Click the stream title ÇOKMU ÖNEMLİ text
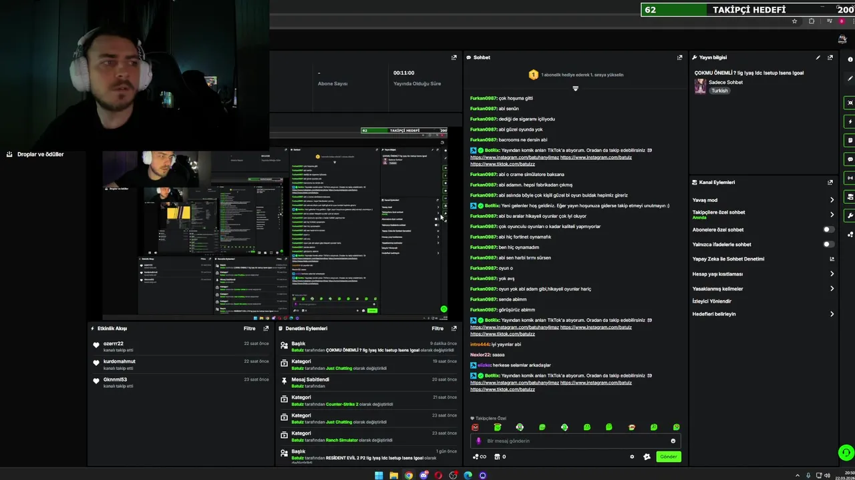The height and width of the screenshot is (480, 855). click(749, 73)
